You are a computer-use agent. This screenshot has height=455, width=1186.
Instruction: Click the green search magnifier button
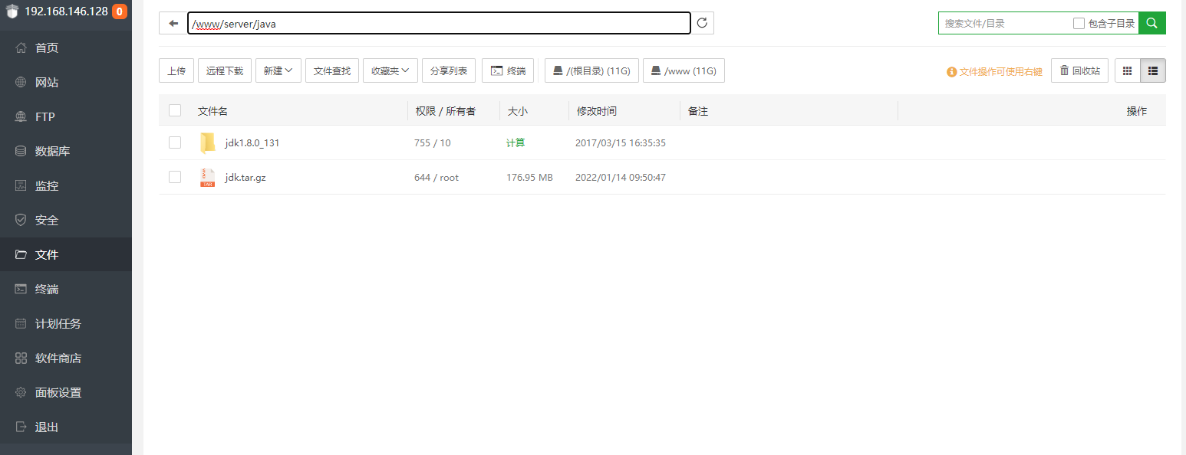point(1151,24)
